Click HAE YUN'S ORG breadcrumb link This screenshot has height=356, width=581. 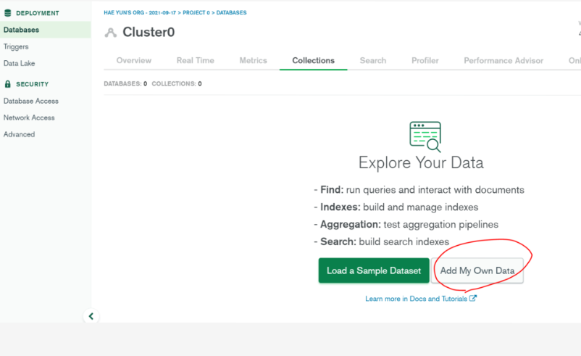point(140,12)
